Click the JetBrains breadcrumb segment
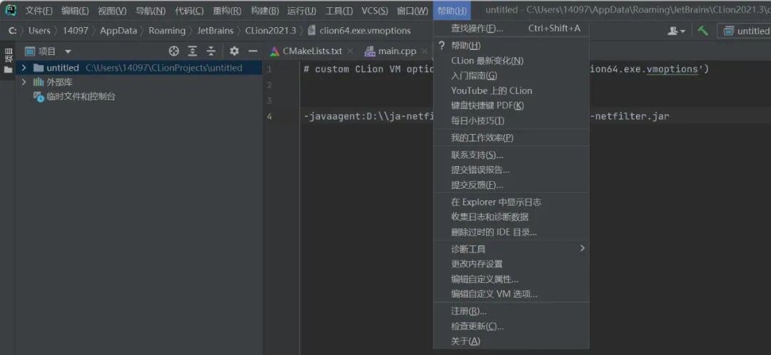 pos(216,31)
